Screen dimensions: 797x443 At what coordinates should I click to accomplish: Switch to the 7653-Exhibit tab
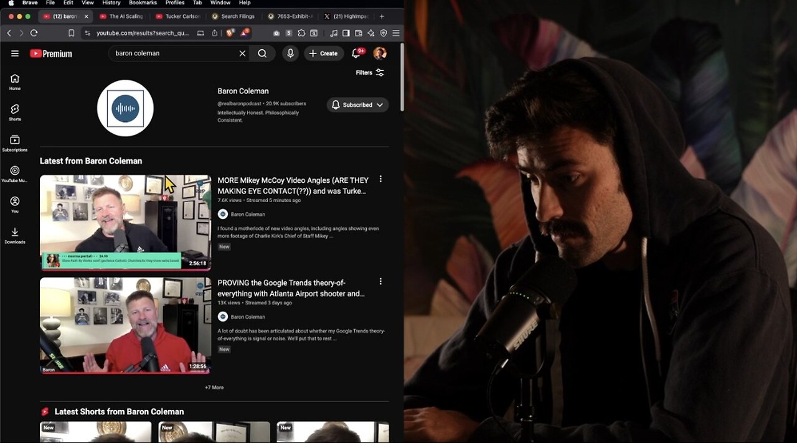[290, 16]
